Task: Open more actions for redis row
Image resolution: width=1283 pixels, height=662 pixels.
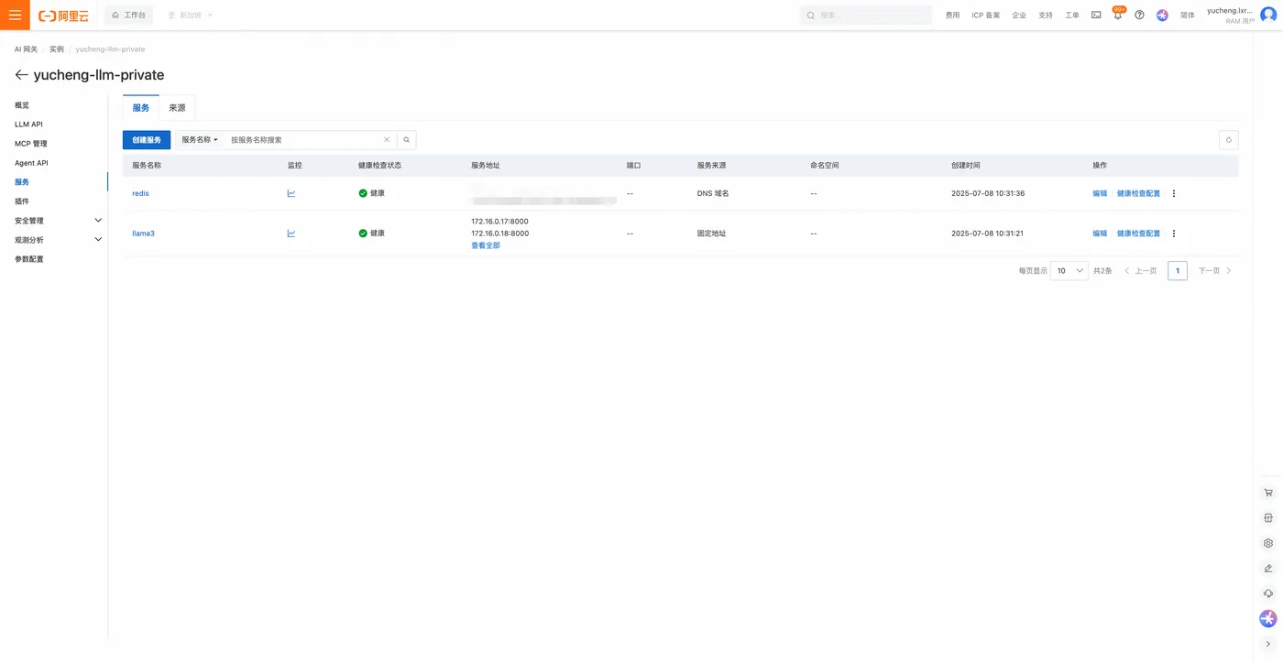Action: (1174, 193)
